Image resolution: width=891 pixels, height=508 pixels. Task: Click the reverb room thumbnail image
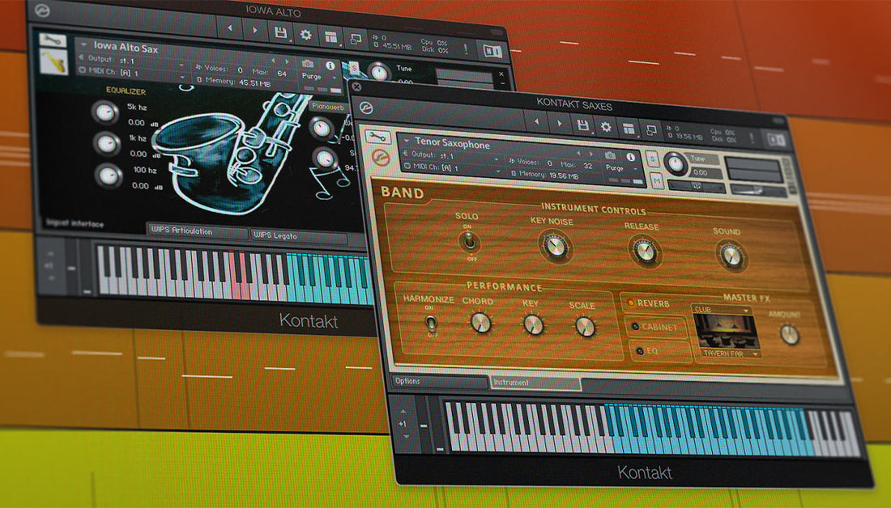point(727,332)
